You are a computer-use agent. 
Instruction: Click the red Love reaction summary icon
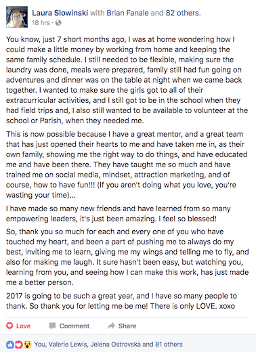[x=19, y=345]
